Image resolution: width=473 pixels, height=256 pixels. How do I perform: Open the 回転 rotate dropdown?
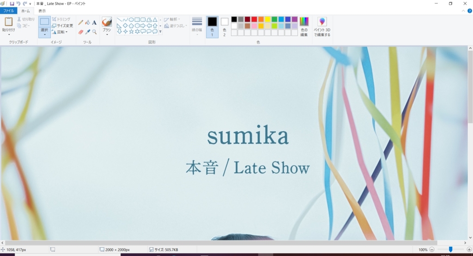coord(60,32)
